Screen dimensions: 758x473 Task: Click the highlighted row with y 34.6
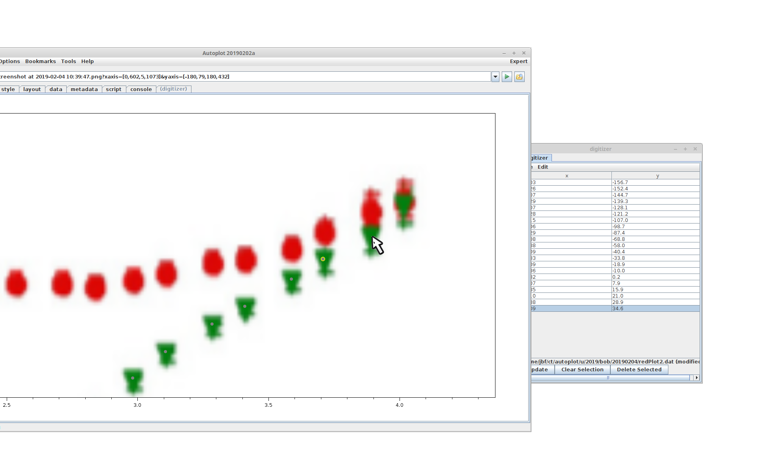tap(615, 309)
